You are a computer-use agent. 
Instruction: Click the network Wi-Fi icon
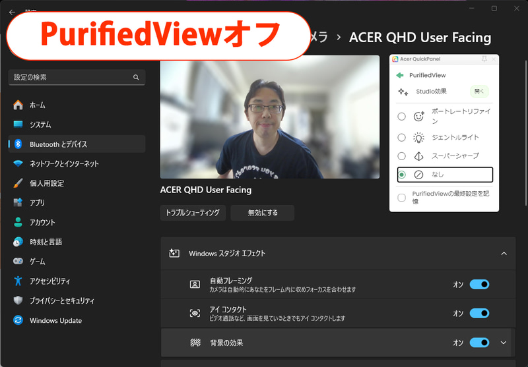pyautogui.click(x=18, y=163)
